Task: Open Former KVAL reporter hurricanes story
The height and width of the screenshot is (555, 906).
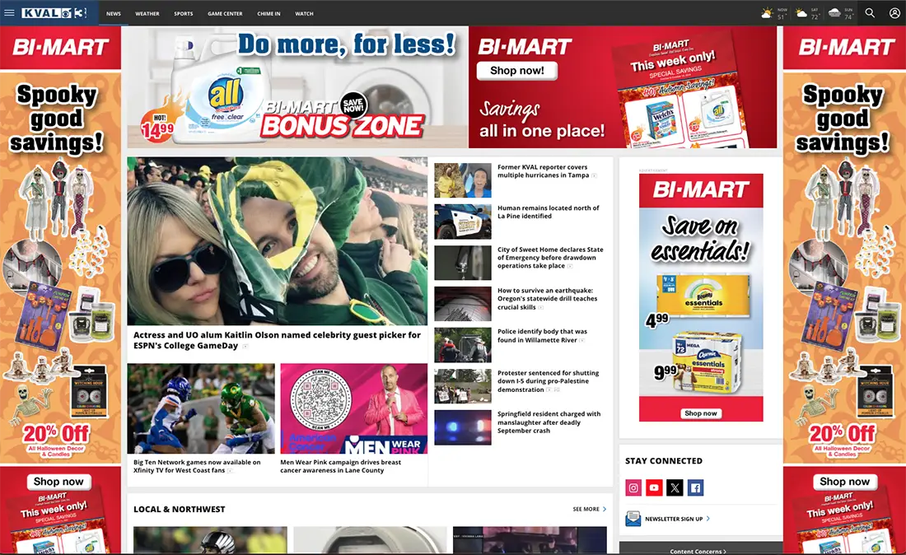Action: [543, 171]
